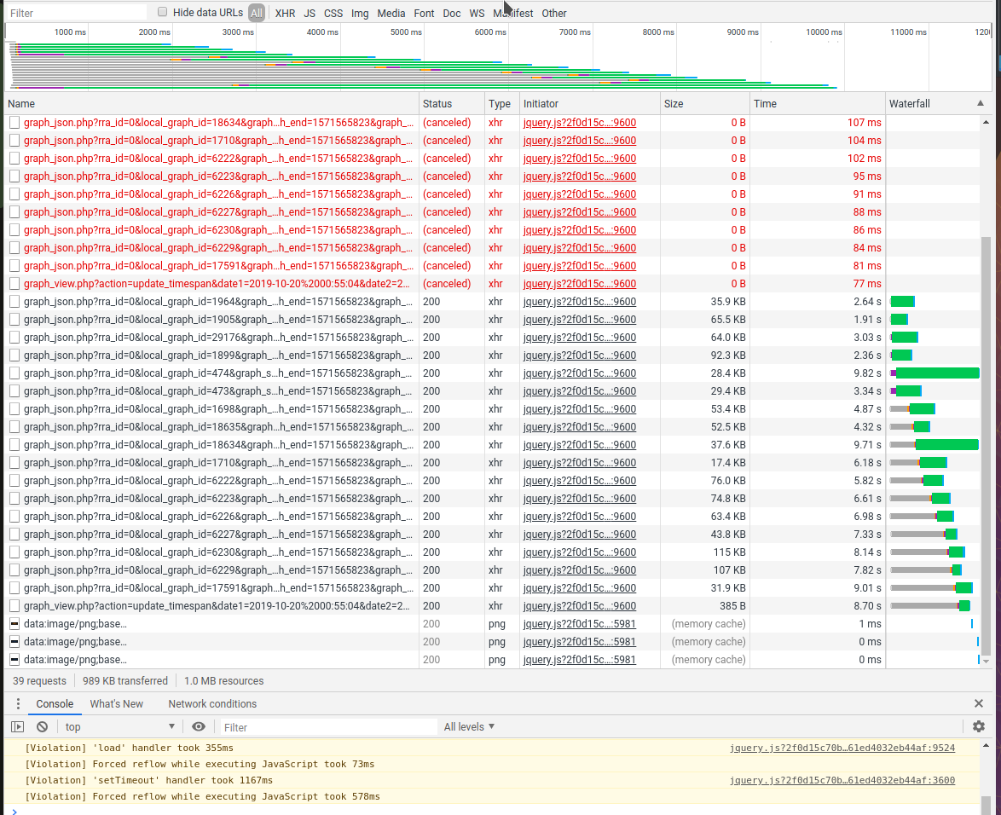Sort by Status column header
The image size is (1001, 815).
coord(452,103)
